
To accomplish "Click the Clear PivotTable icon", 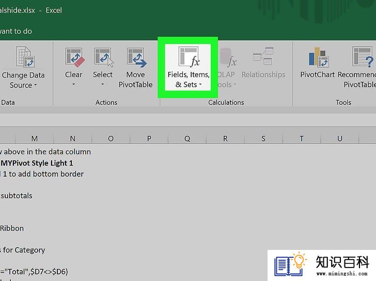I will [x=74, y=57].
